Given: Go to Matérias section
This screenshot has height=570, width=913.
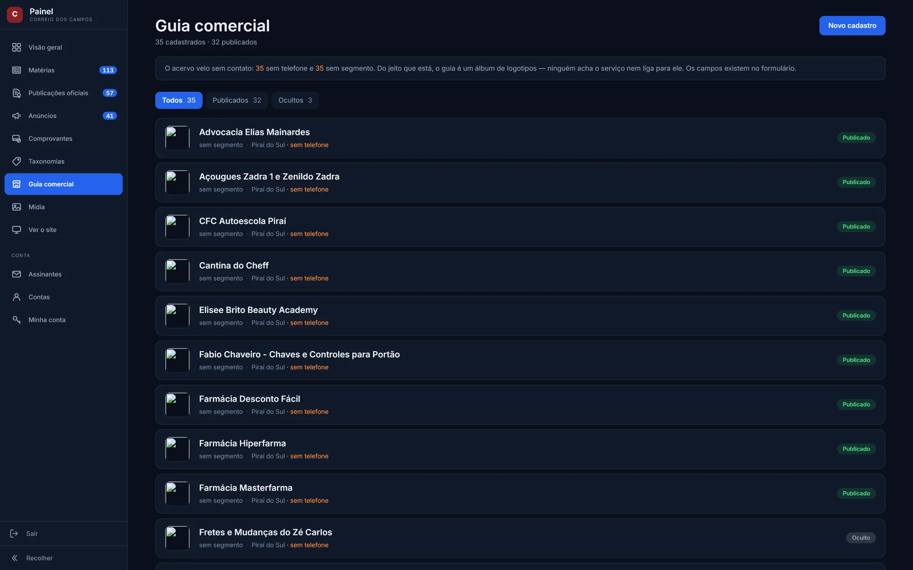Looking at the screenshot, I should pos(64,70).
